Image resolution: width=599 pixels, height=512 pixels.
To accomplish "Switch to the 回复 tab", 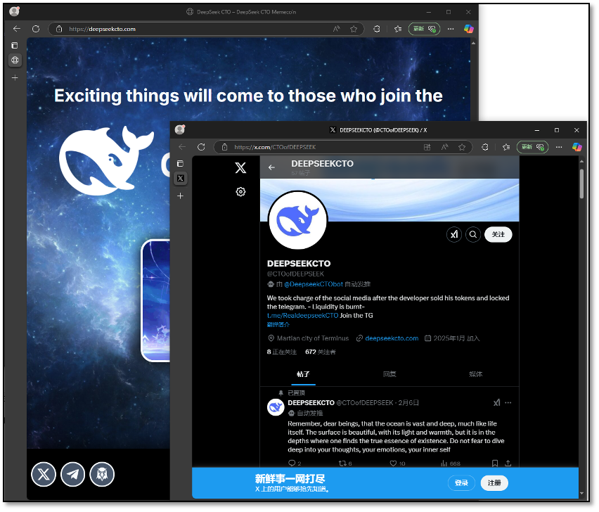I will click(x=389, y=374).
